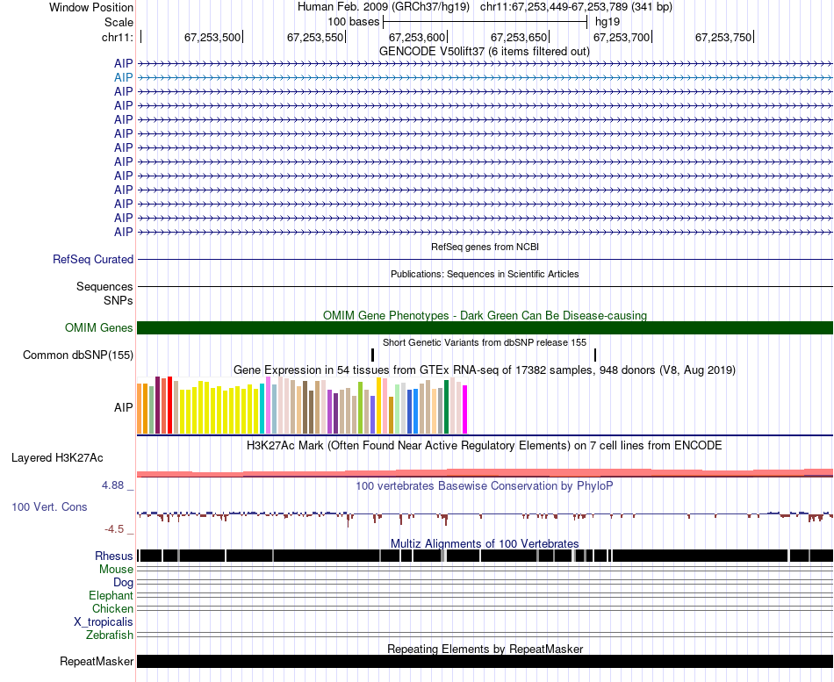Click the Layered H3K27Ac track label
This screenshot has height=682, width=834.
pos(57,458)
